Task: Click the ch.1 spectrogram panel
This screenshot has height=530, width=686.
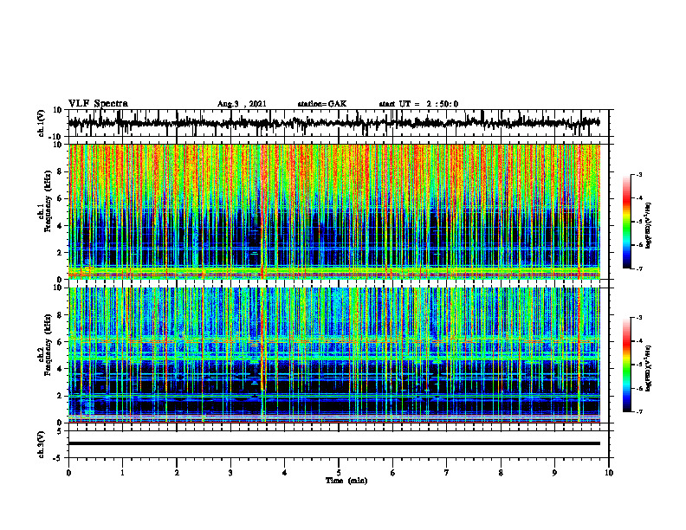Action: (x=333, y=211)
